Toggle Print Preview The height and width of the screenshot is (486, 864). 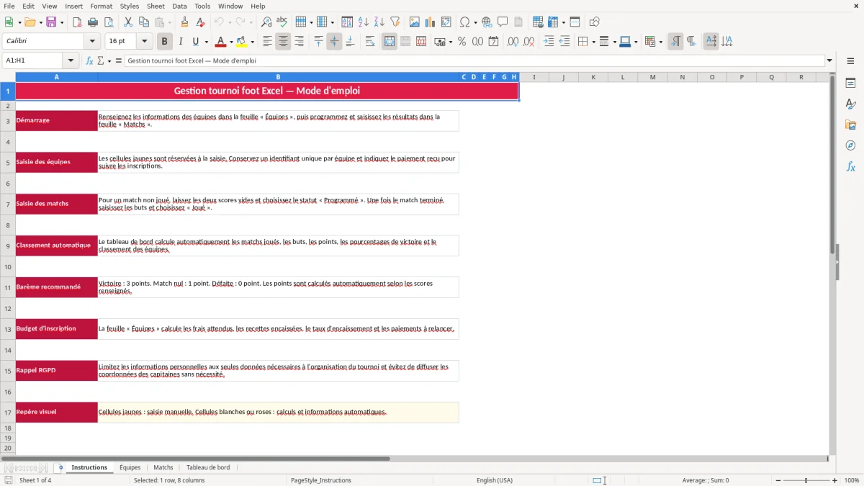(x=109, y=22)
